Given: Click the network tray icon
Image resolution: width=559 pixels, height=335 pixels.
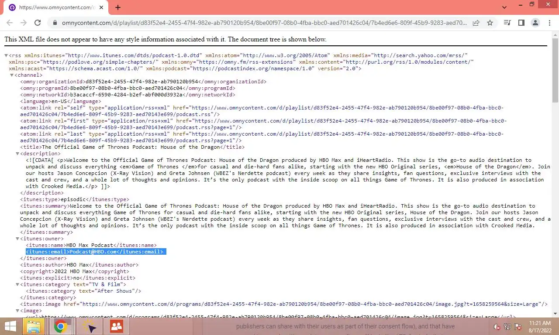Looking at the screenshot, I should [x=507, y=327].
